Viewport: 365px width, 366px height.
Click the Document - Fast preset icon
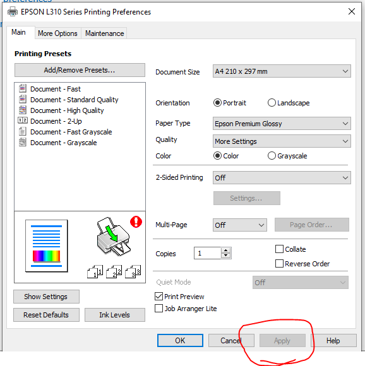(x=23, y=88)
